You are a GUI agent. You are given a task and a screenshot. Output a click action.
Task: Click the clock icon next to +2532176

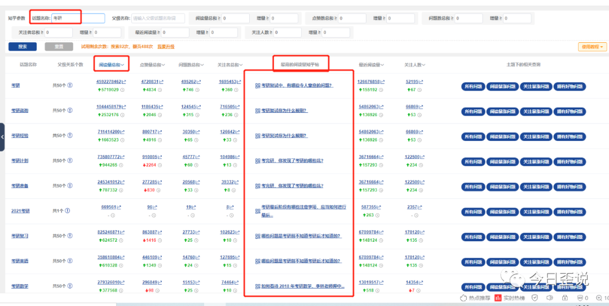pos(122,115)
